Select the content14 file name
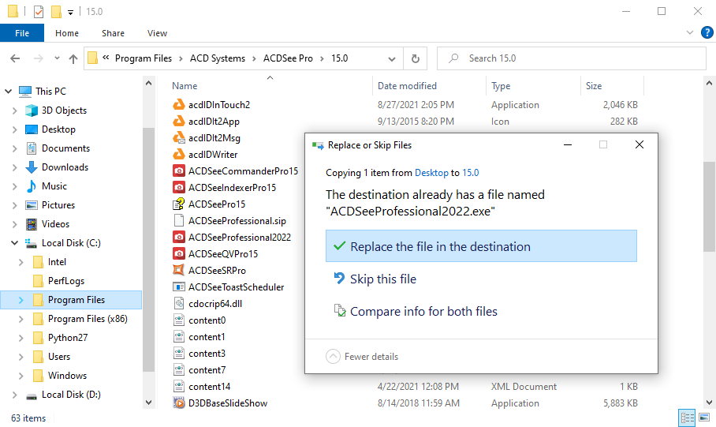The height and width of the screenshot is (427, 716). tap(209, 387)
